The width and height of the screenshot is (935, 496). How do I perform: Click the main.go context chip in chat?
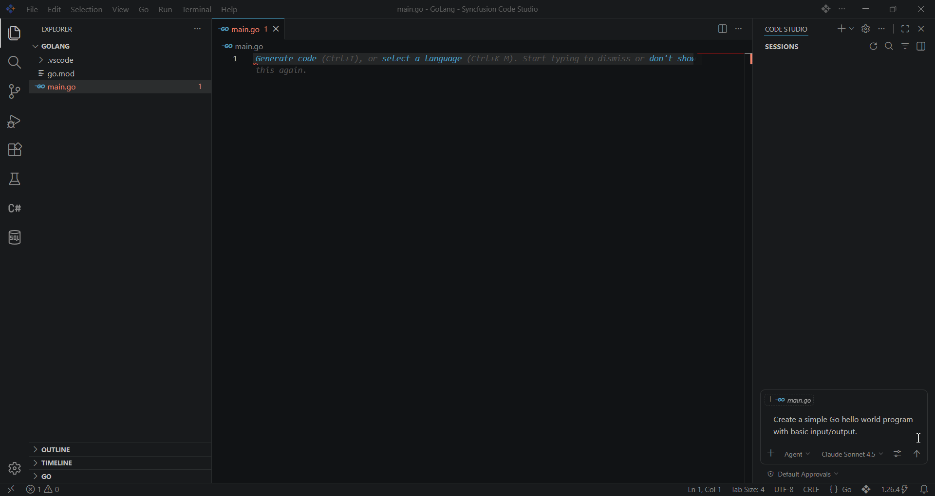pyautogui.click(x=789, y=400)
